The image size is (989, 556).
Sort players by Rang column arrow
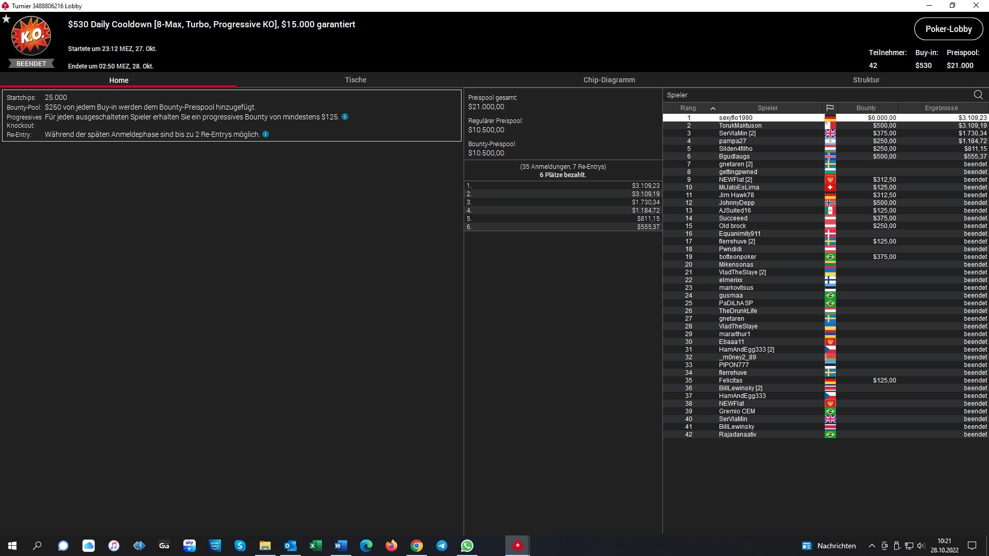tap(713, 108)
